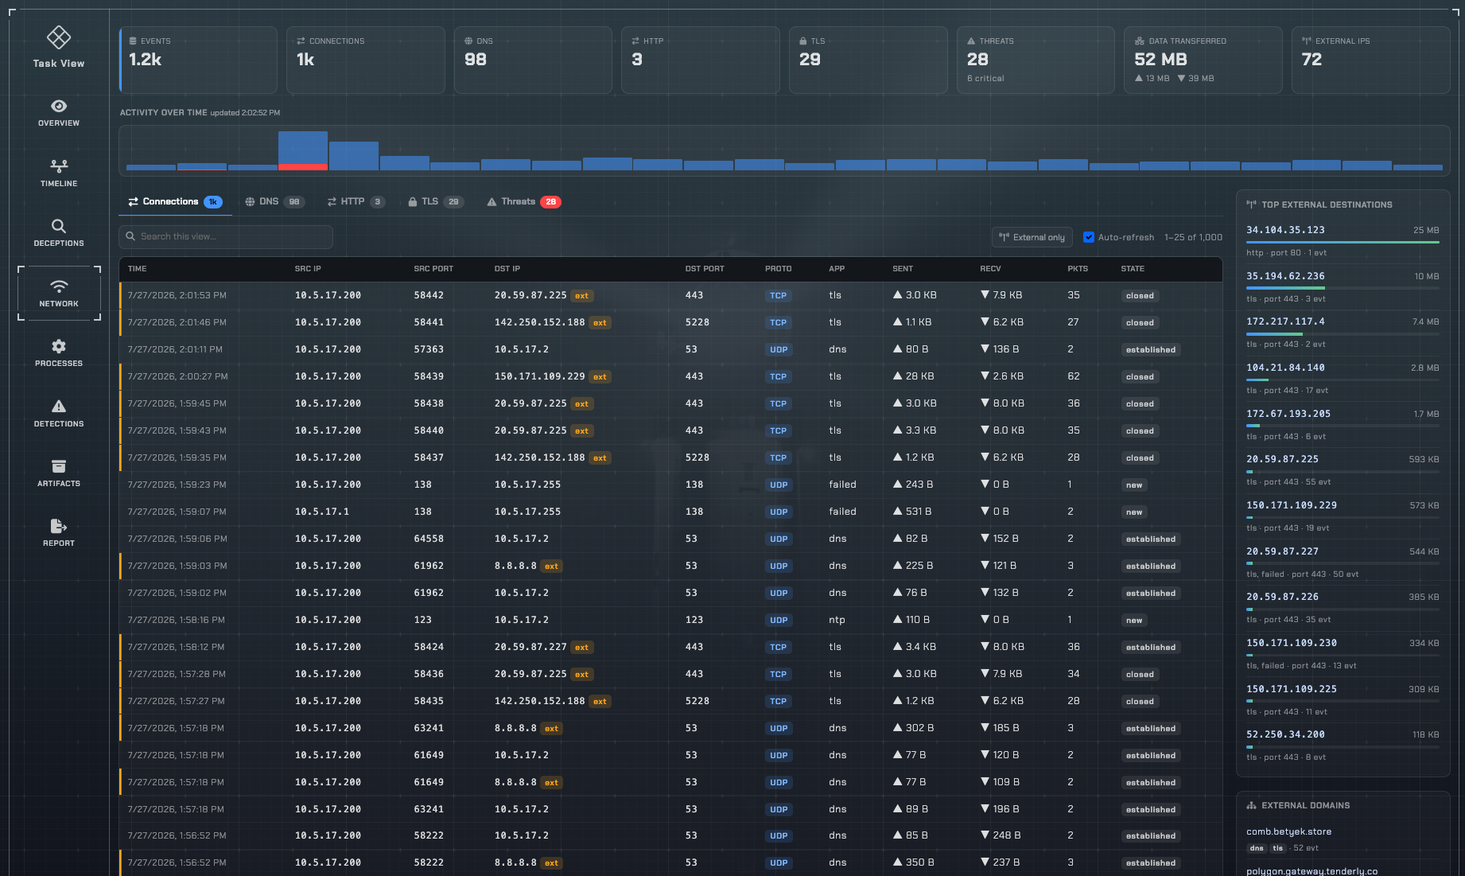Screen dimensions: 1465x876
Task: Open the Overview eye icon
Action: [59, 106]
